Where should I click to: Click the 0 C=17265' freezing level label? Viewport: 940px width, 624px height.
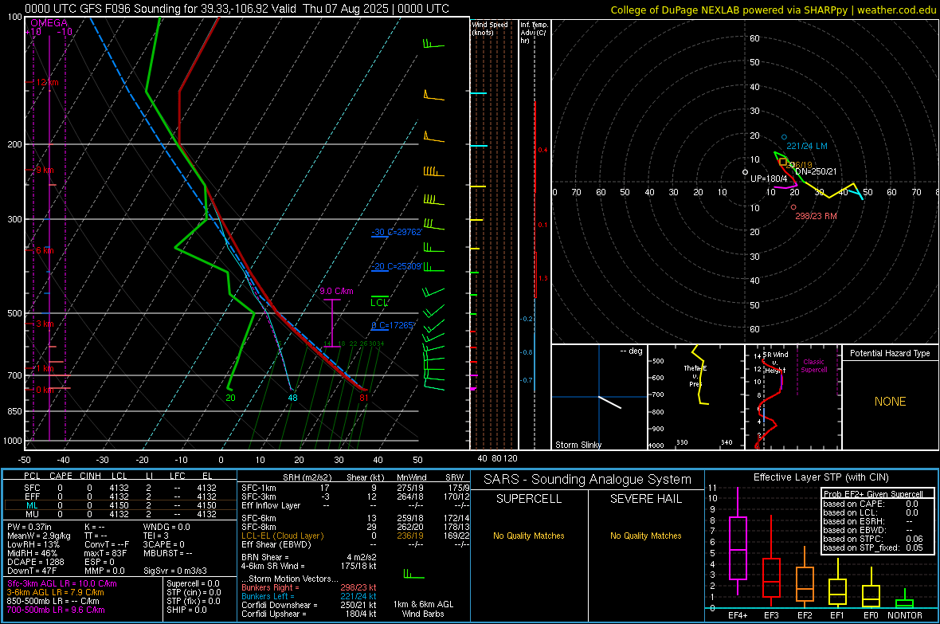tap(393, 325)
